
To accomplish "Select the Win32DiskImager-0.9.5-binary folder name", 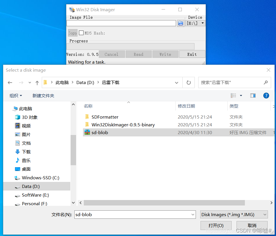I will coord(123,125).
